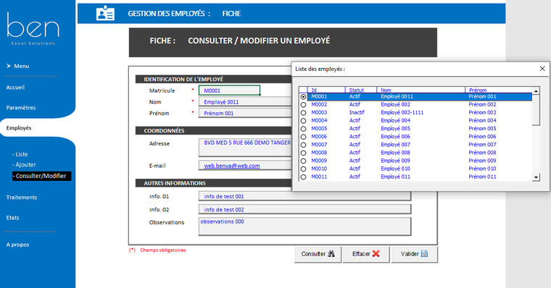Click the Etats sidebar item

[12, 218]
